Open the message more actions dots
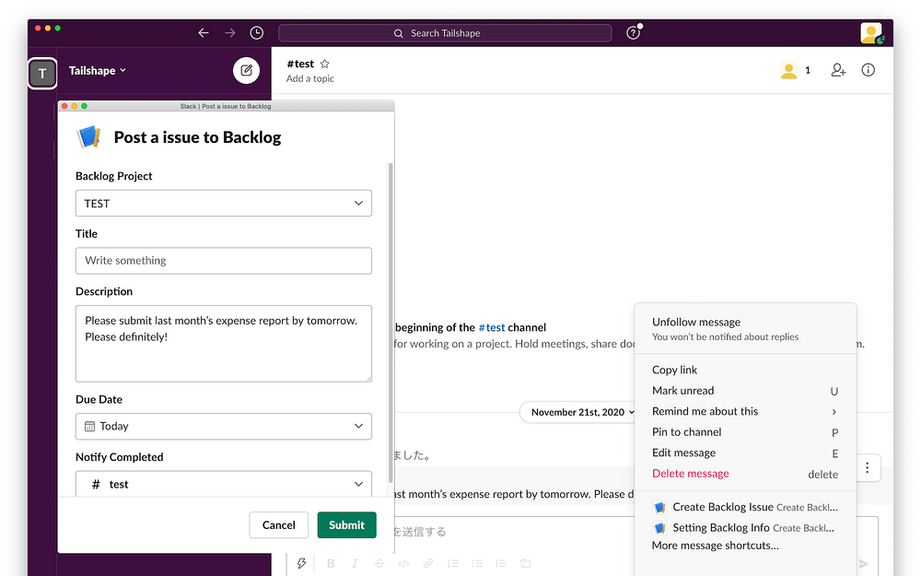The height and width of the screenshot is (576, 921). (x=867, y=468)
